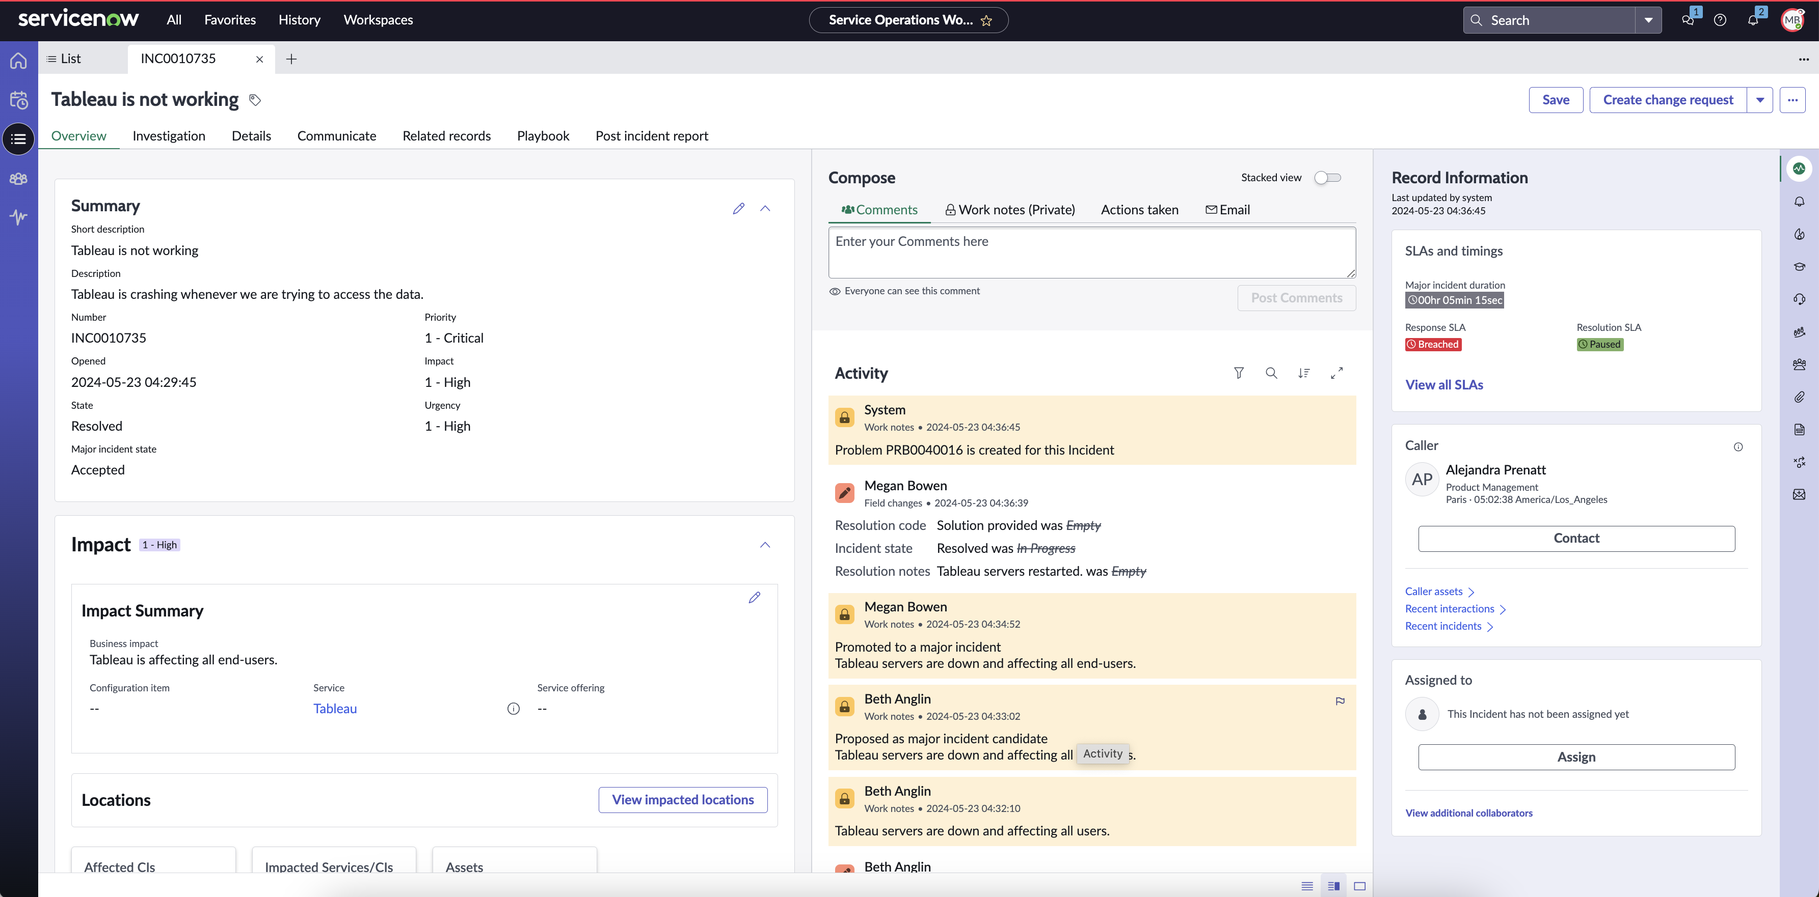
Task: Select the Work notes (Private) tab
Action: pyautogui.click(x=1010, y=210)
